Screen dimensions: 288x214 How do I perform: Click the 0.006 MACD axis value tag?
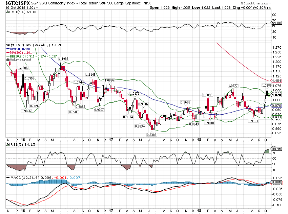coord(276,182)
